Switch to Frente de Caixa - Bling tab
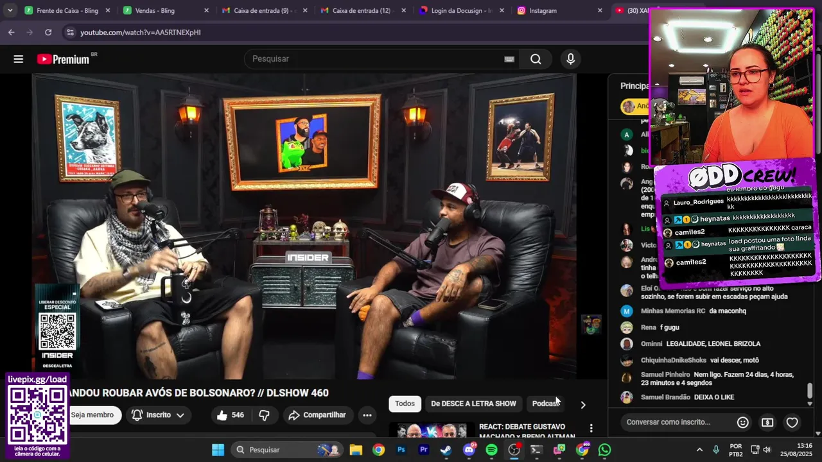Screen dimensions: 822x462 click(67, 10)
